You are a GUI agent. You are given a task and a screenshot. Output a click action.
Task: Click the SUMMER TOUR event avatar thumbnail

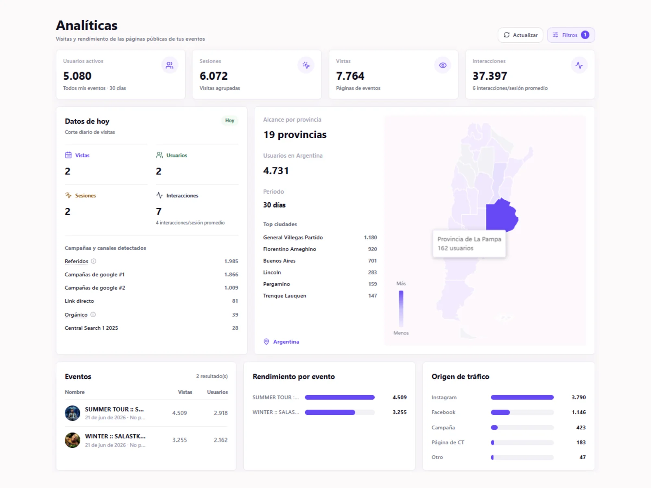click(x=72, y=413)
